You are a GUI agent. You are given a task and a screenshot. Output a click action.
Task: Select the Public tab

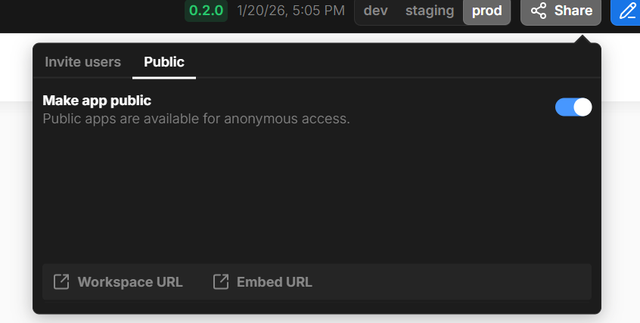coord(164,62)
